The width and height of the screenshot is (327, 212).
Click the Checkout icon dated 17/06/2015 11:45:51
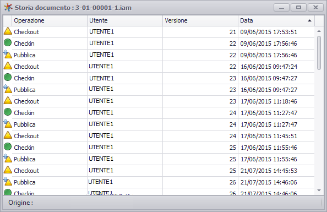click(x=8, y=135)
